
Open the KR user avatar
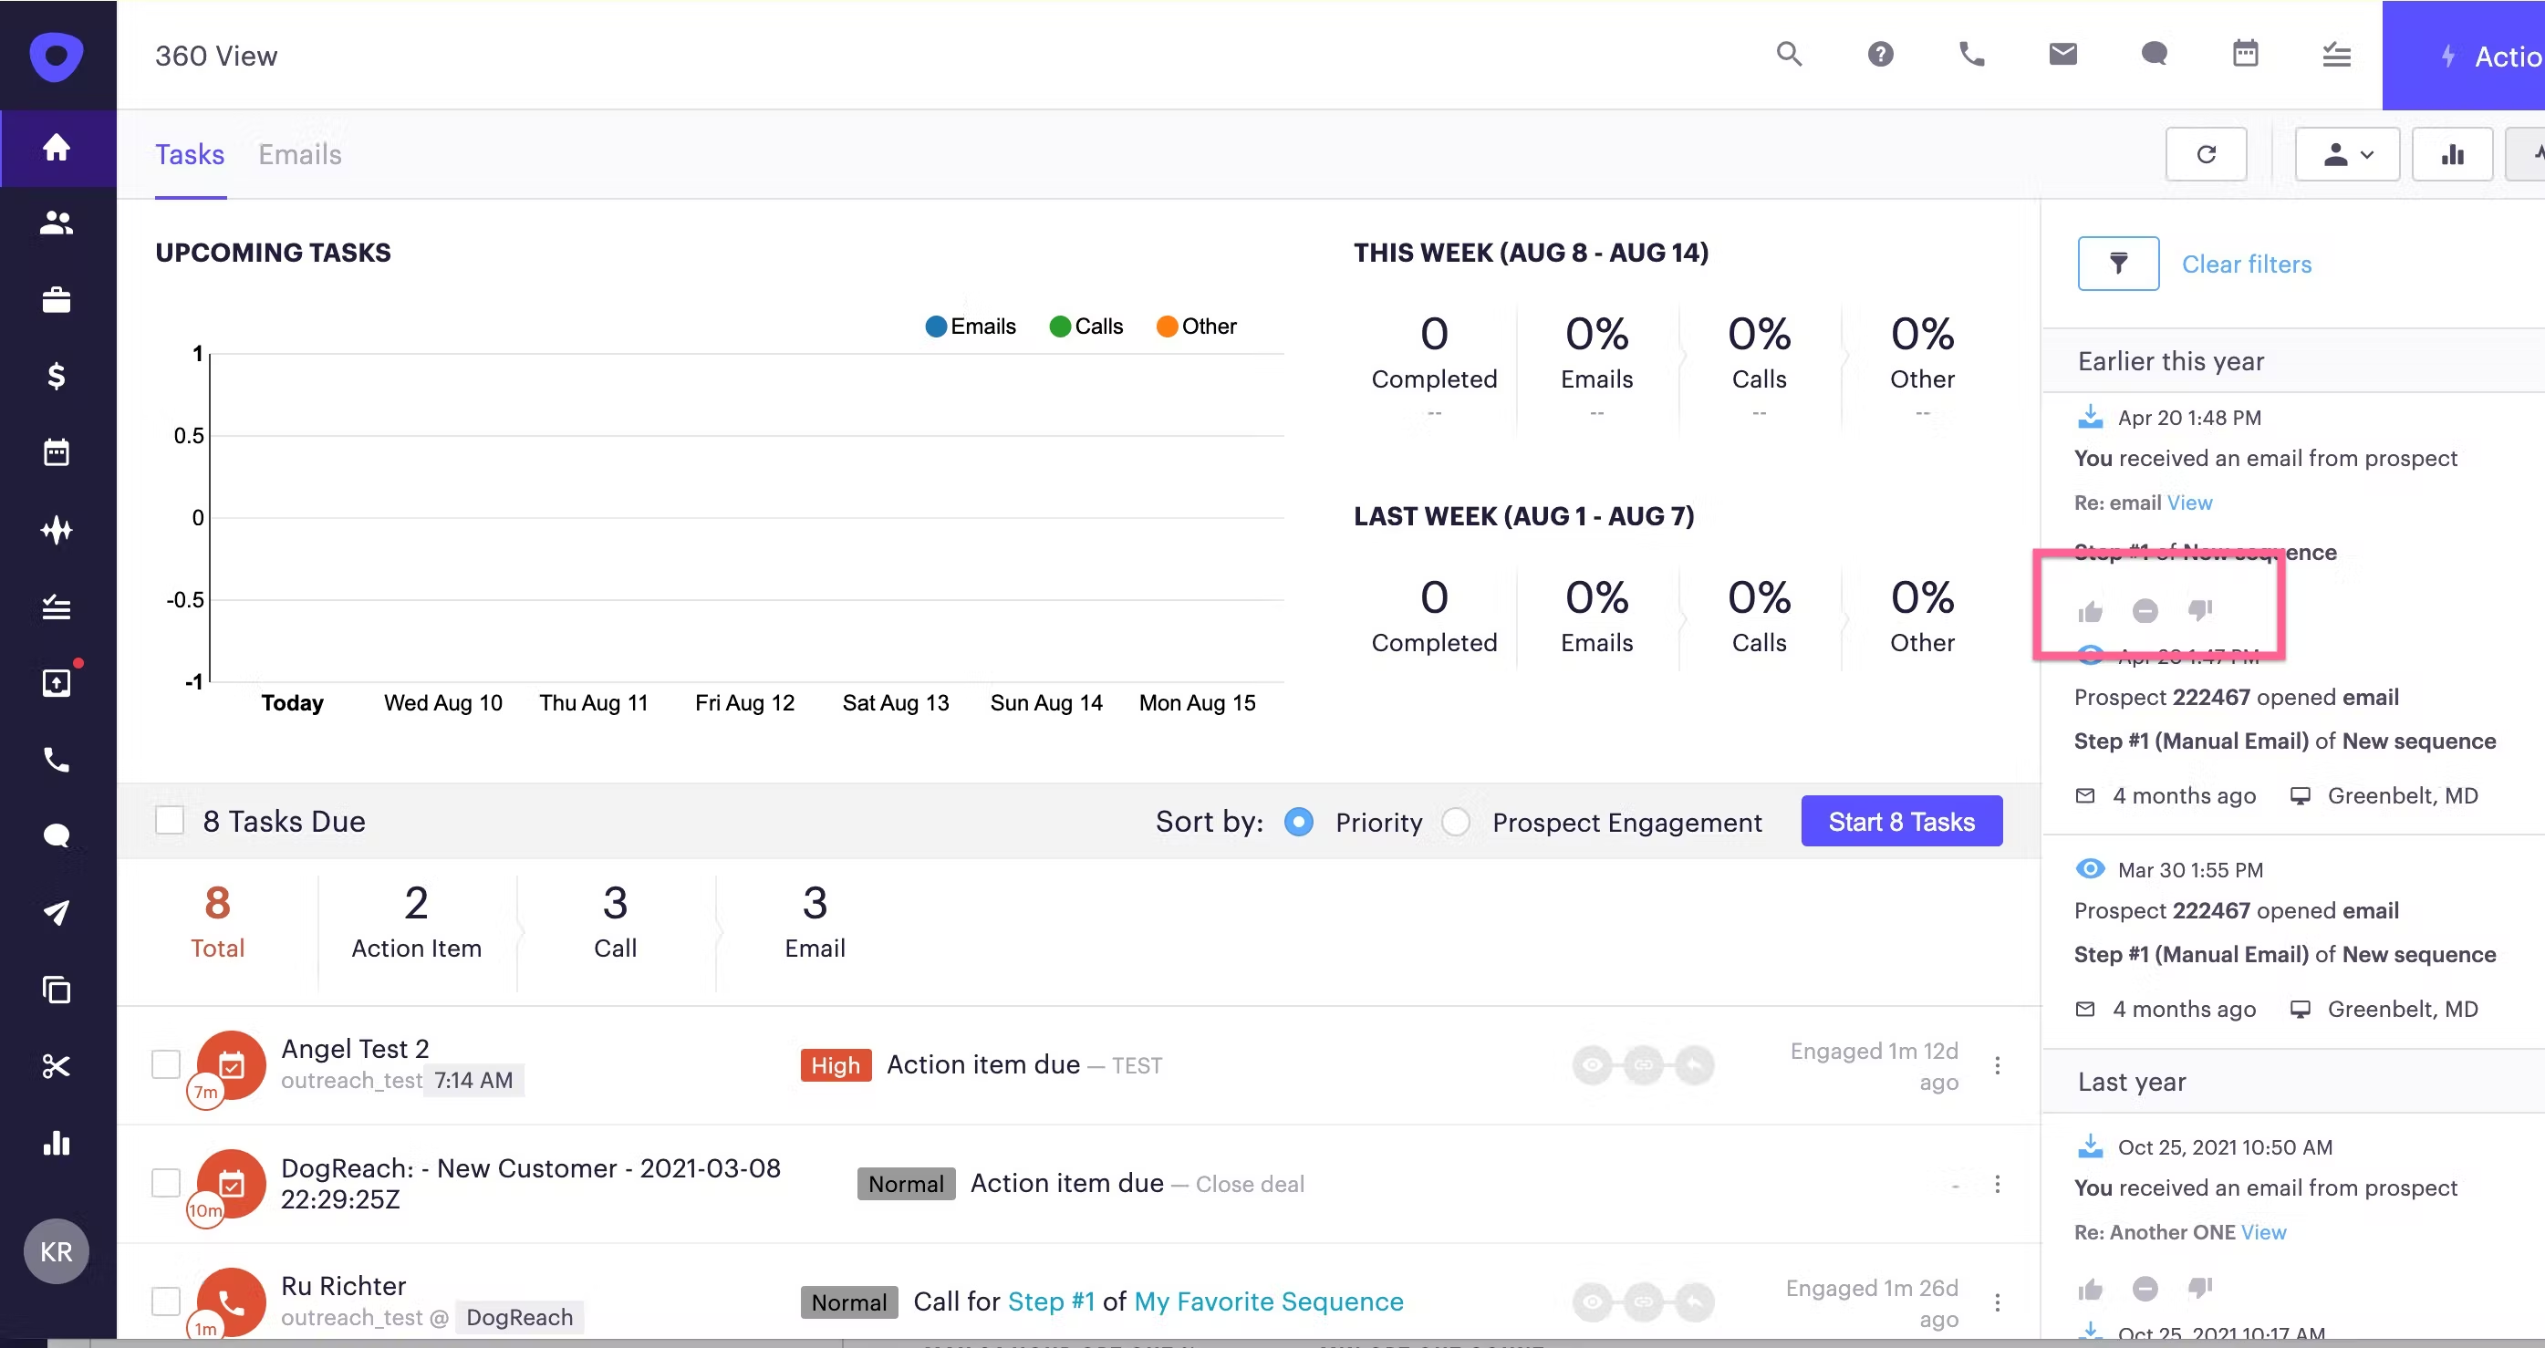coord(57,1252)
